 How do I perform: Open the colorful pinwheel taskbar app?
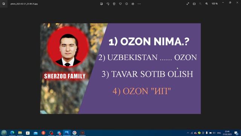[75, 133]
